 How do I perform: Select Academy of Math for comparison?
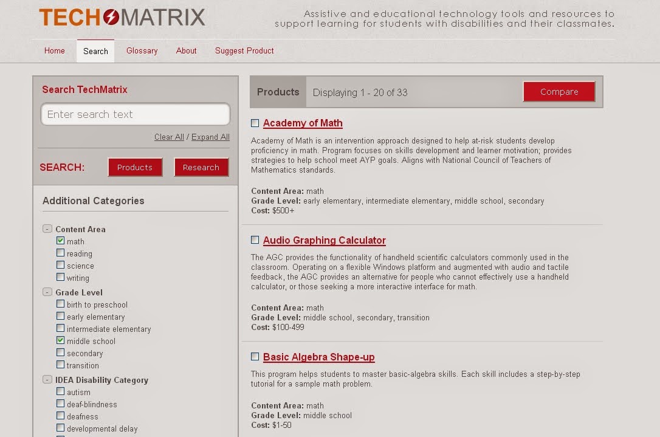coord(255,122)
